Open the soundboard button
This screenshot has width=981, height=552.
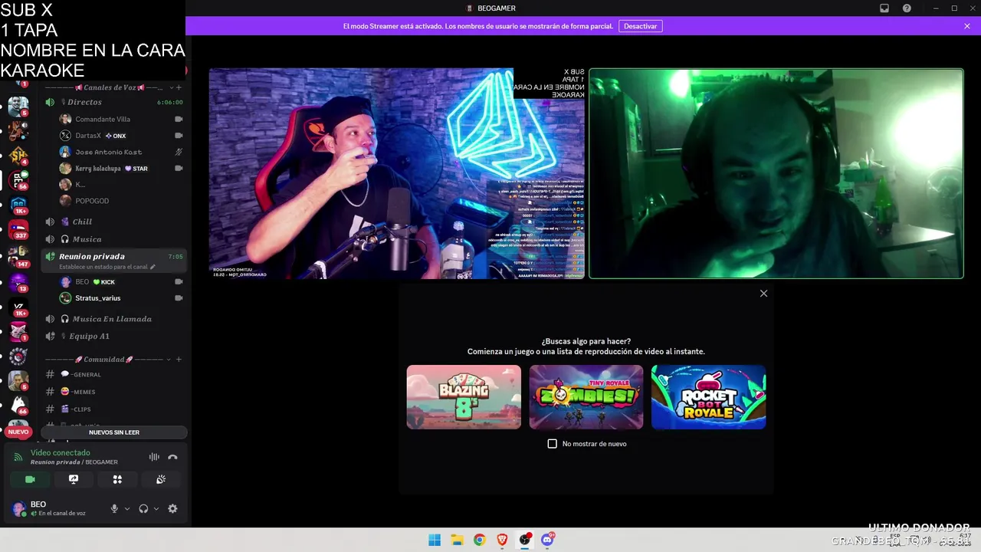point(161,479)
